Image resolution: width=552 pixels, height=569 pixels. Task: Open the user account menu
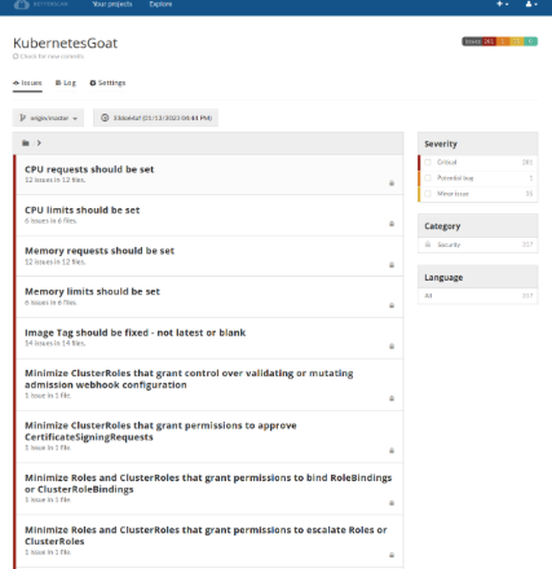[531, 4]
